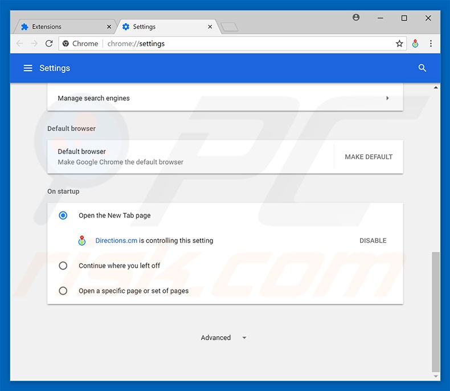Reload the current page
Screen dimensions: 450x391
[49, 44]
